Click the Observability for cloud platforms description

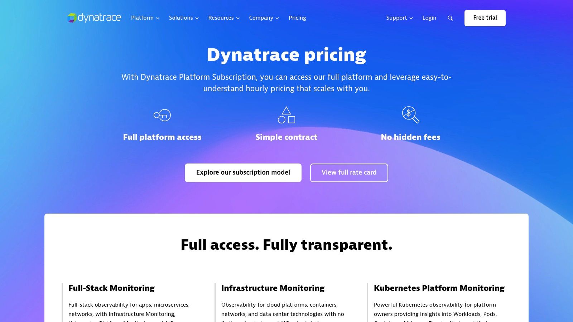pyautogui.click(x=283, y=313)
